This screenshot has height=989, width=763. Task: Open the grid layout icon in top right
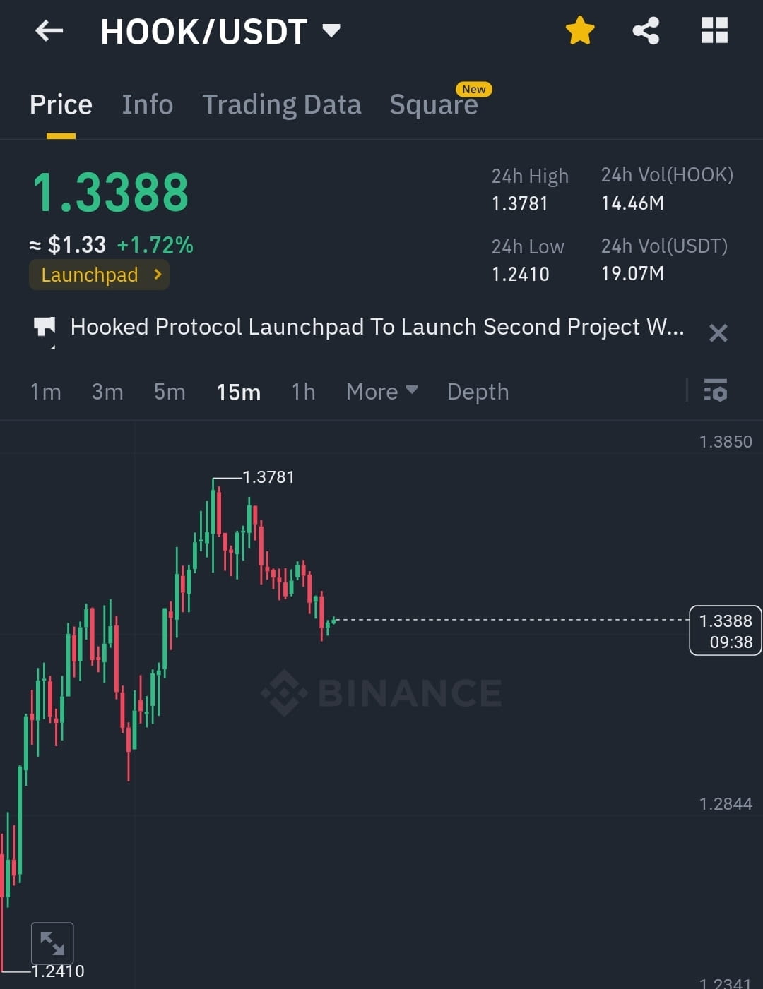click(714, 30)
